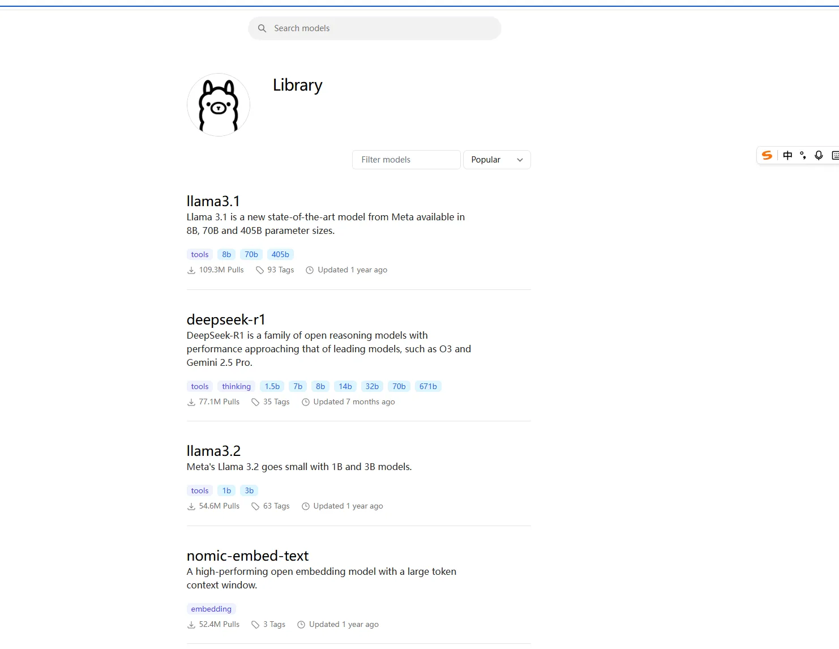The height and width of the screenshot is (649, 839).
Task: Click the 7b size tag
Action: coord(298,386)
